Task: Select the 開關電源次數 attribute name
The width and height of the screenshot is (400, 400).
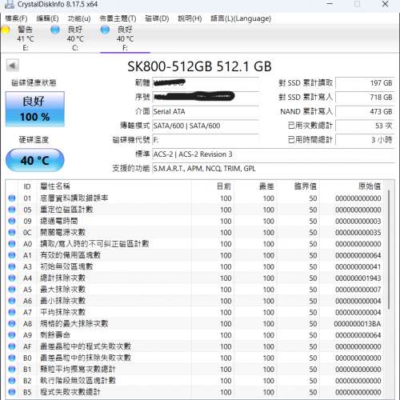Action: point(62,233)
